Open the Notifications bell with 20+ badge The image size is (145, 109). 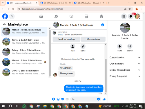(131, 16)
